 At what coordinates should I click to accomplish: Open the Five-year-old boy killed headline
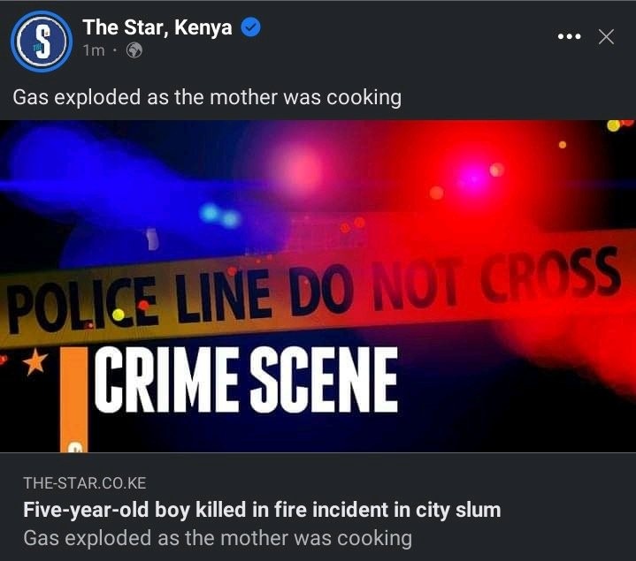coord(262,510)
